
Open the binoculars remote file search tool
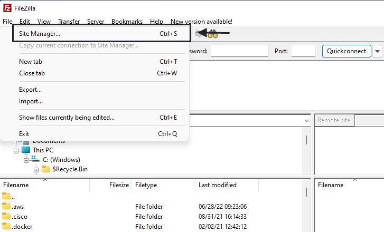click(x=212, y=34)
